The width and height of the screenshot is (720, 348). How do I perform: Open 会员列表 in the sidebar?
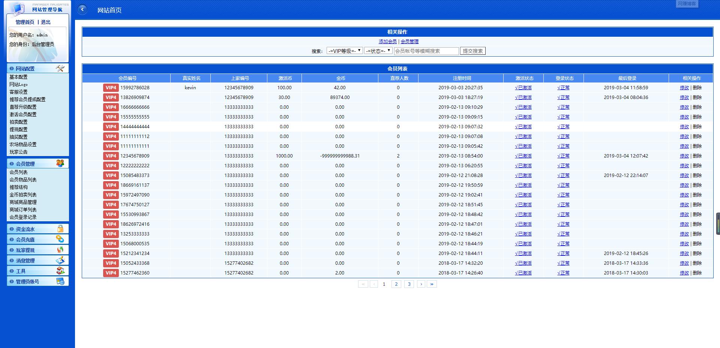pyautogui.click(x=18, y=172)
